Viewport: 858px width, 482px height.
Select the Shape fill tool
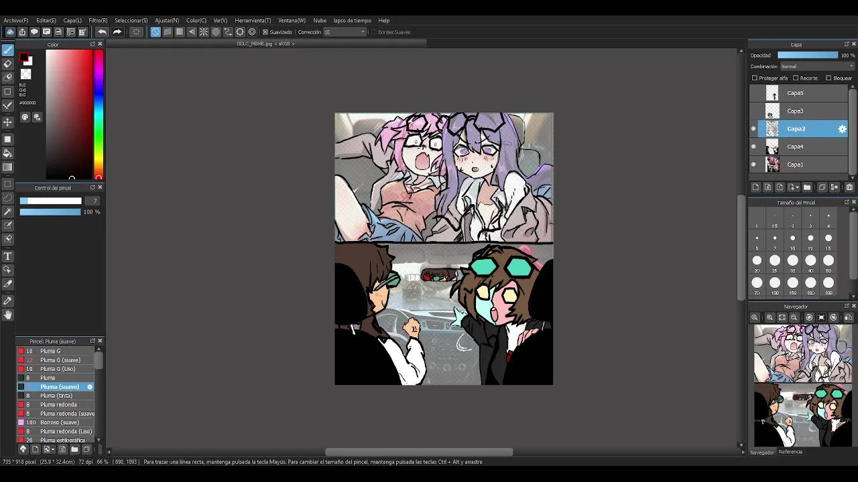click(8, 139)
